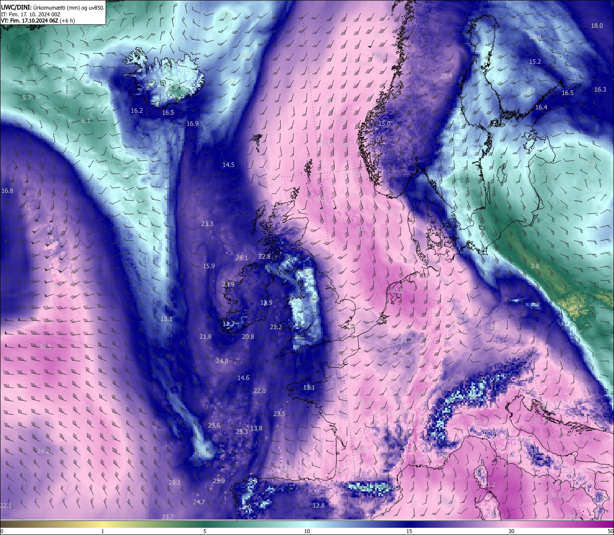614x535 pixels.
Task: Click the 0 tick on the color scale
Action: click(x=2, y=531)
